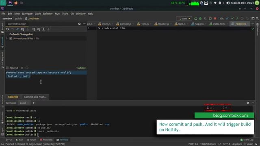Open the main branch widget in status bar
Viewport: 260px width, 146px height.
[249, 144]
